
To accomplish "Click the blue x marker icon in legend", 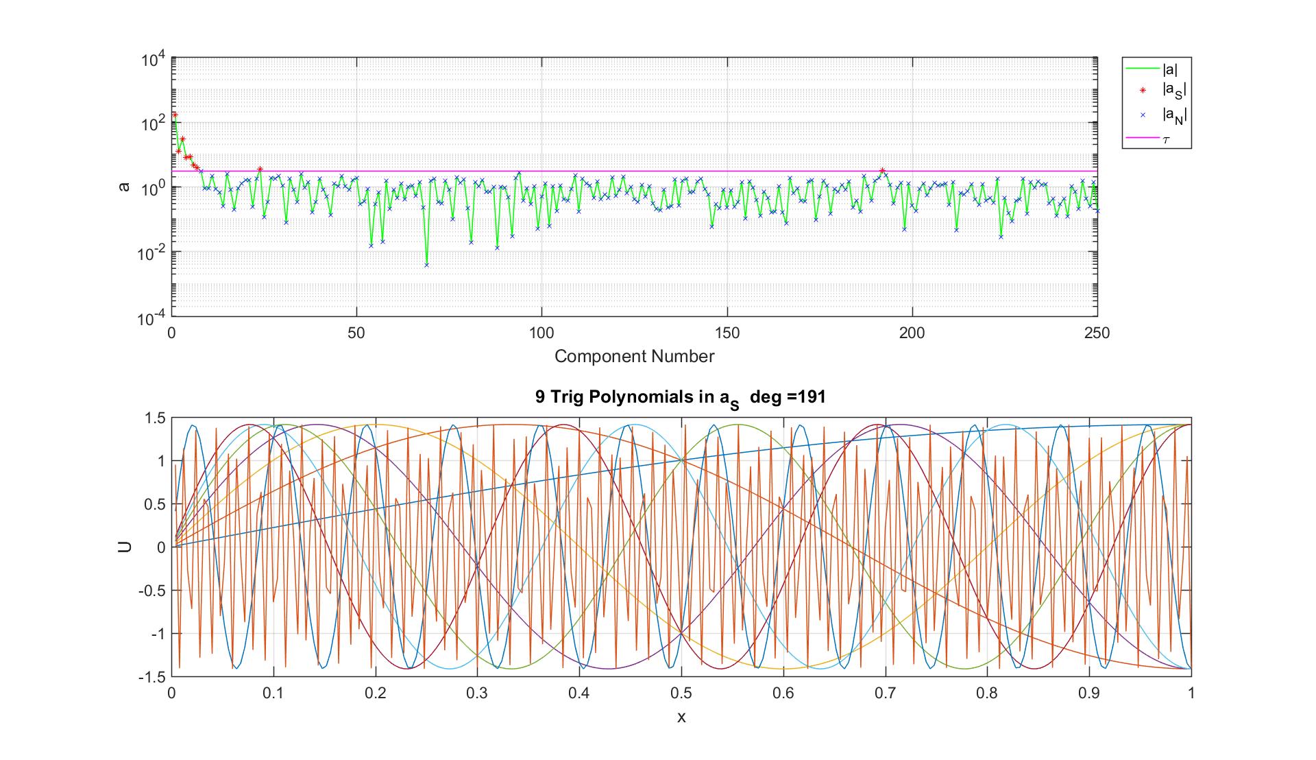I will (x=1142, y=115).
